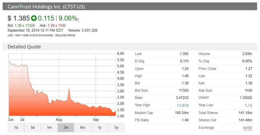Click the green up-arrow icon beside the price
The image size is (260, 135).
(34, 18)
